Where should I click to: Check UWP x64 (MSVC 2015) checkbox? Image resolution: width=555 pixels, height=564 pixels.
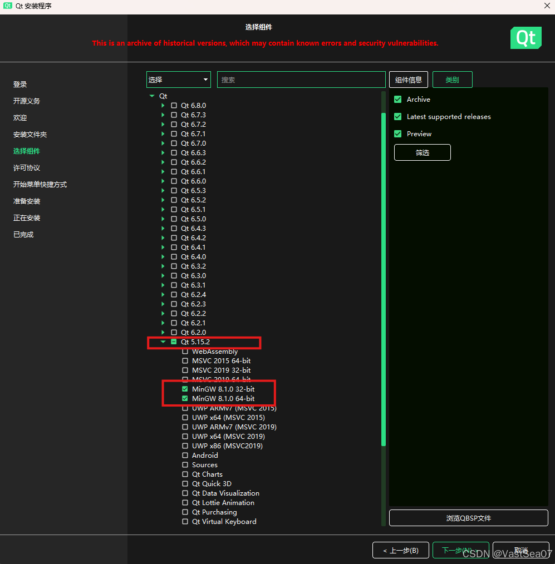click(x=185, y=417)
